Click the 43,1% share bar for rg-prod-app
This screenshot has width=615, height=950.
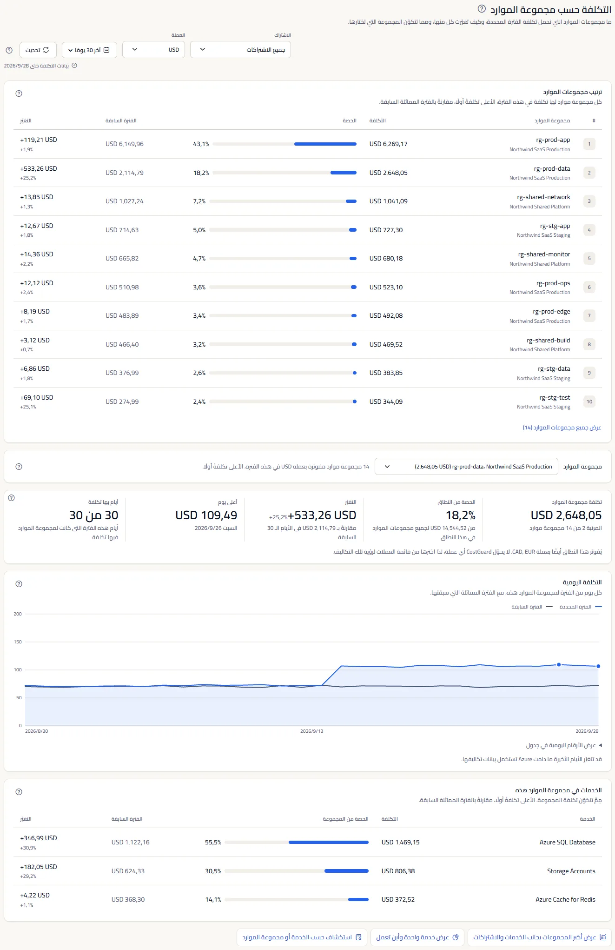(284, 144)
